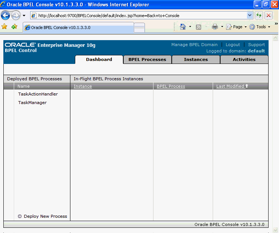
Task: Click the Deploy New Process arrow icon
Action: tap(20, 216)
